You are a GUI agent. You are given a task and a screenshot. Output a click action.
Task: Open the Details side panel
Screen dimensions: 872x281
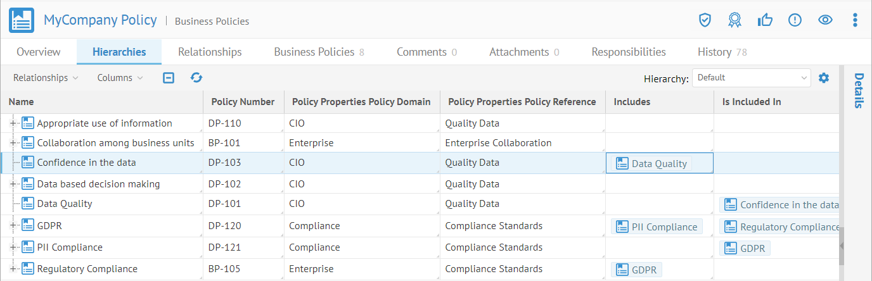click(x=858, y=91)
